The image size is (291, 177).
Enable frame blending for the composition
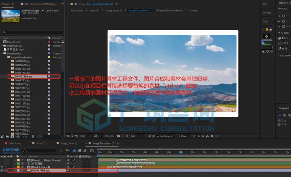point(80,151)
